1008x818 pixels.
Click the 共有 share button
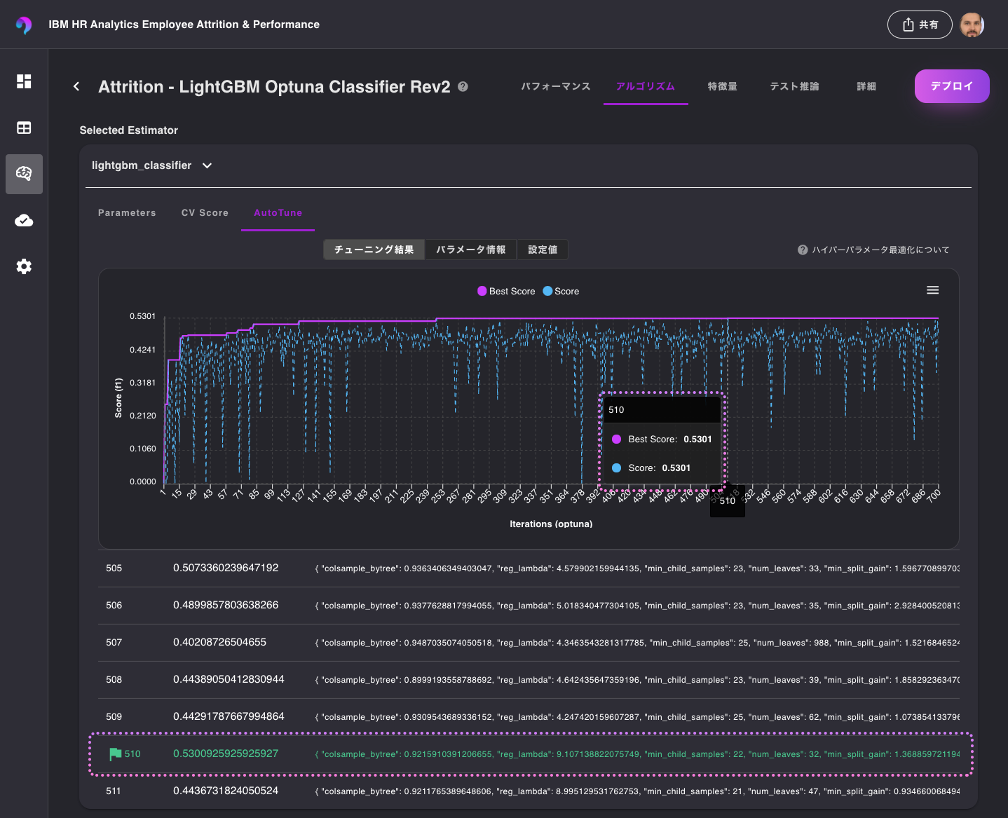(x=919, y=24)
